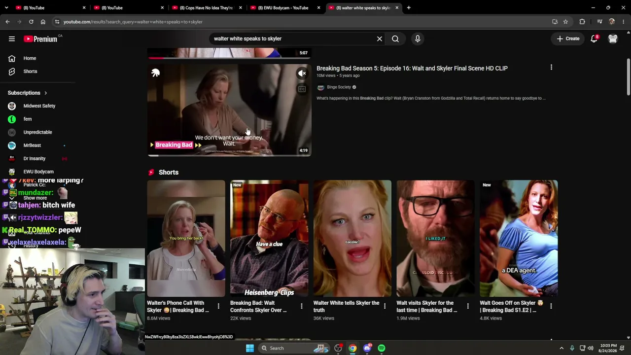Open options for Walter's Phone Call short

[x=218, y=306]
